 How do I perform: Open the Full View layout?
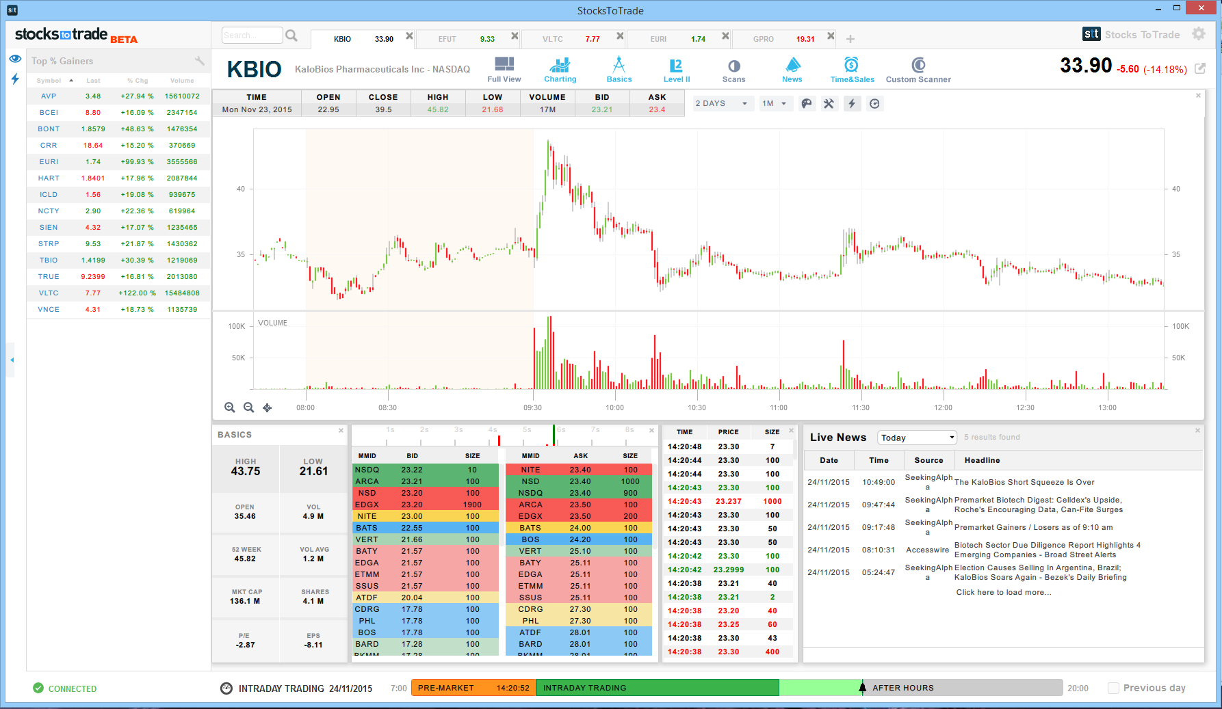(x=504, y=70)
